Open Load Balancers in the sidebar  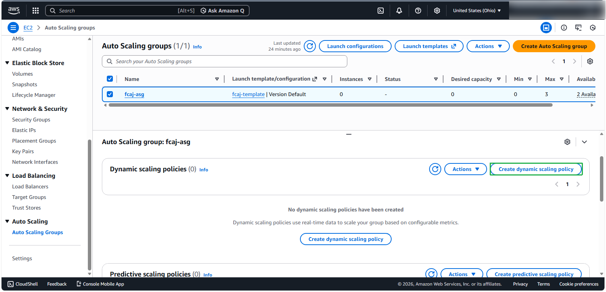click(30, 186)
